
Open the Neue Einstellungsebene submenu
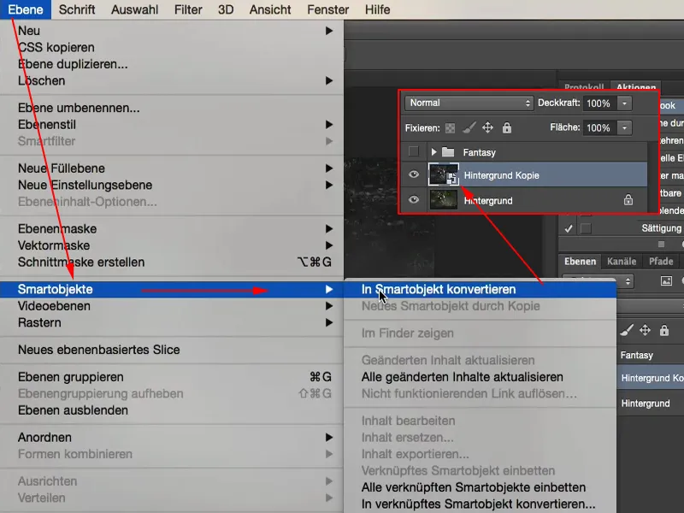pyautogui.click(x=172, y=185)
